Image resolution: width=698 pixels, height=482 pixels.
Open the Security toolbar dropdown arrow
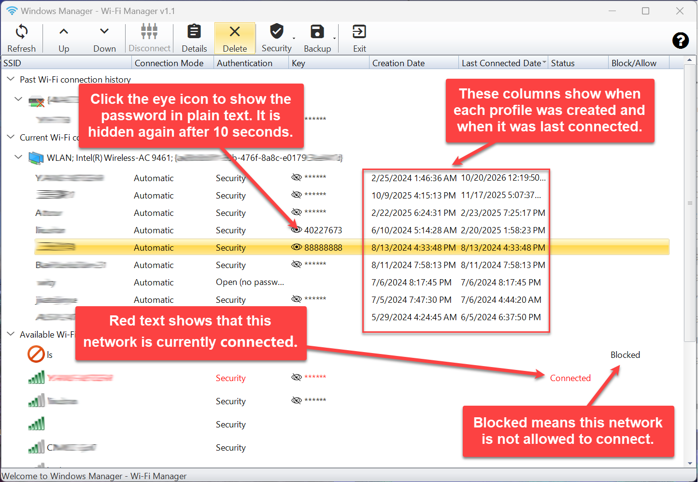(294, 38)
